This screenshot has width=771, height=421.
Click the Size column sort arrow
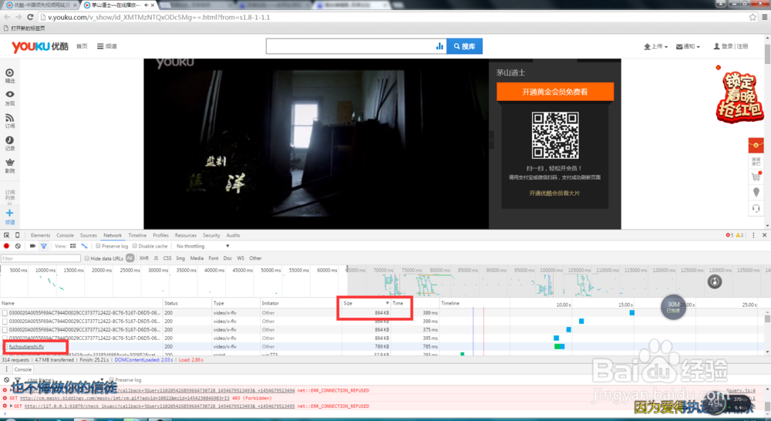[x=388, y=303]
